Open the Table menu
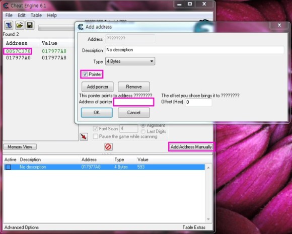The image size is (292, 234). click(36, 15)
